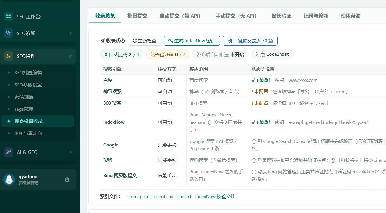
Task: Click the 可自动提交 2 / 4 badge
Action: (122, 54)
